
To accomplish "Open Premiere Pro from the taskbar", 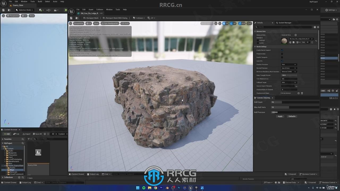I will 161,188.
